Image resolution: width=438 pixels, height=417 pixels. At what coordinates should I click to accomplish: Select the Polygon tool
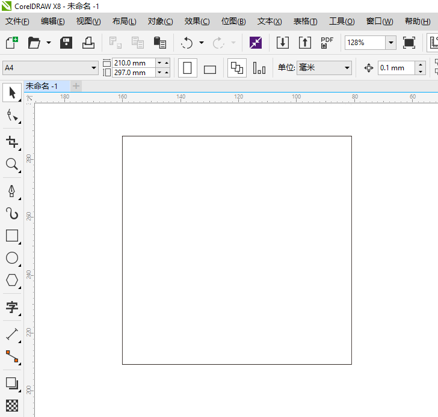[x=12, y=280]
